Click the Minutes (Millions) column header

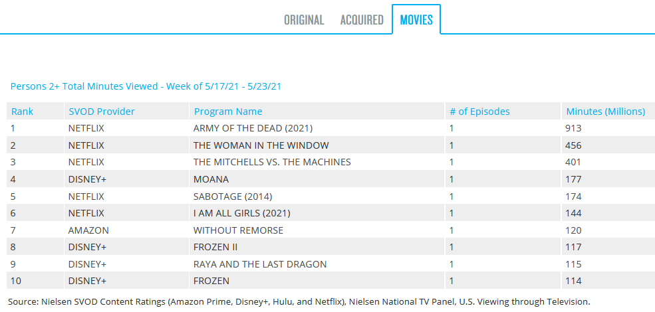605,112
